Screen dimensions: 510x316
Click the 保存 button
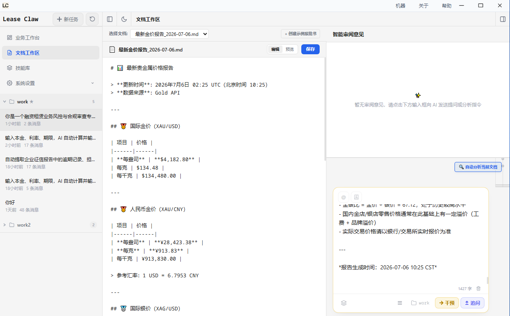(x=310, y=49)
